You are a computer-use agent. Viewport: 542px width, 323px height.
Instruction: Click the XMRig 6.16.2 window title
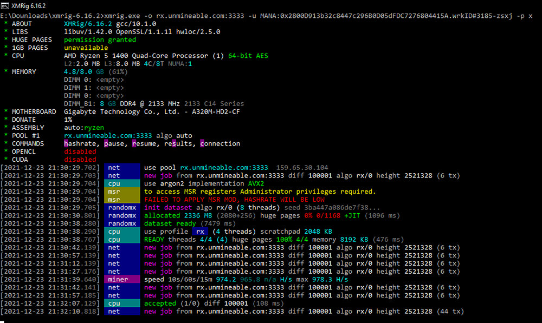point(29,6)
